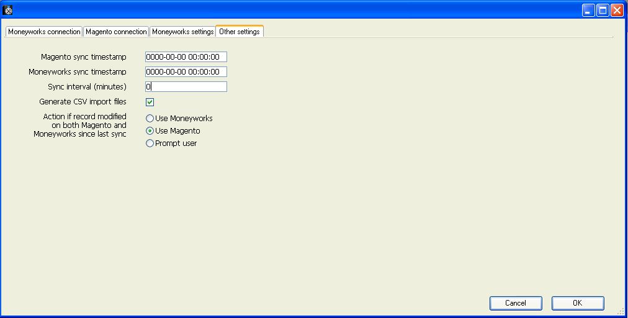
Task: Switch to the Moneyworks connection tab
Action: point(44,32)
